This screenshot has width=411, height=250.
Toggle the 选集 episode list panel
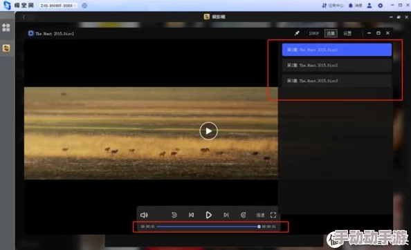(x=331, y=33)
